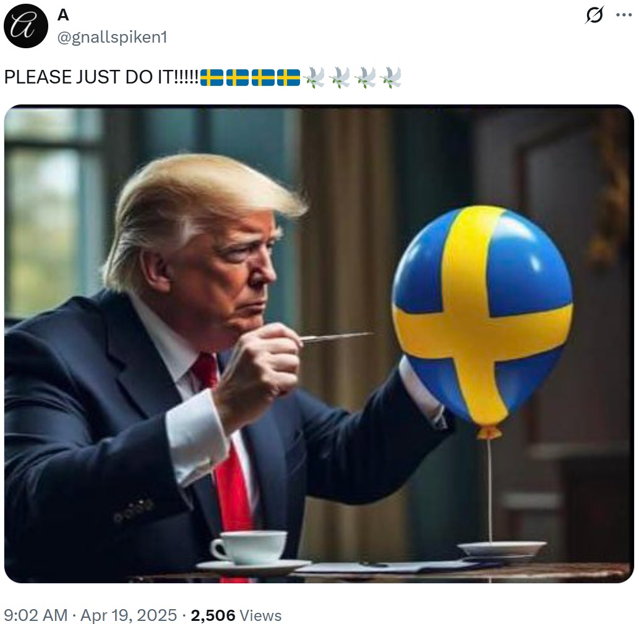Open the three-dot more options menu

coord(624,15)
